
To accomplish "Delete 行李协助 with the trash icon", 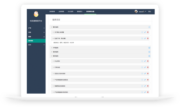I will pyautogui.click(x=148, y=67).
